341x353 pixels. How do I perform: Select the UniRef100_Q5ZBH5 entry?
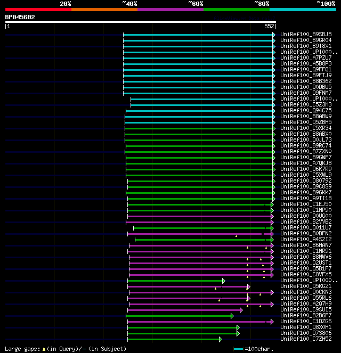[x=306, y=122]
